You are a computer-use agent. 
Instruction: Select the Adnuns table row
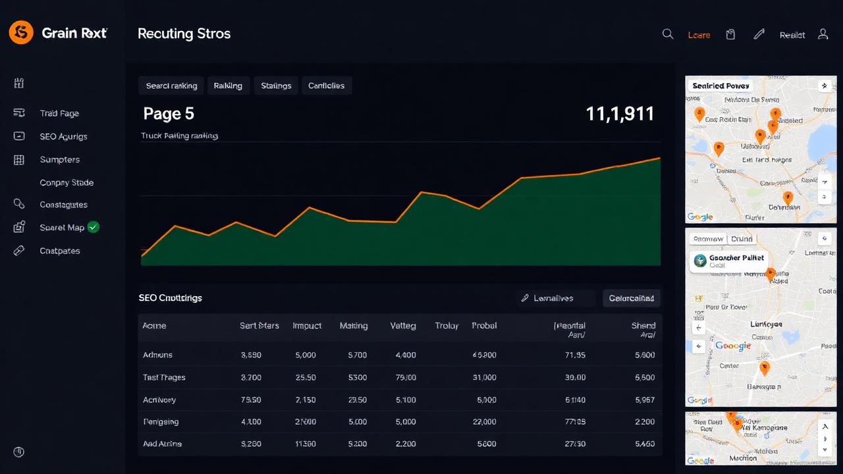(x=400, y=355)
